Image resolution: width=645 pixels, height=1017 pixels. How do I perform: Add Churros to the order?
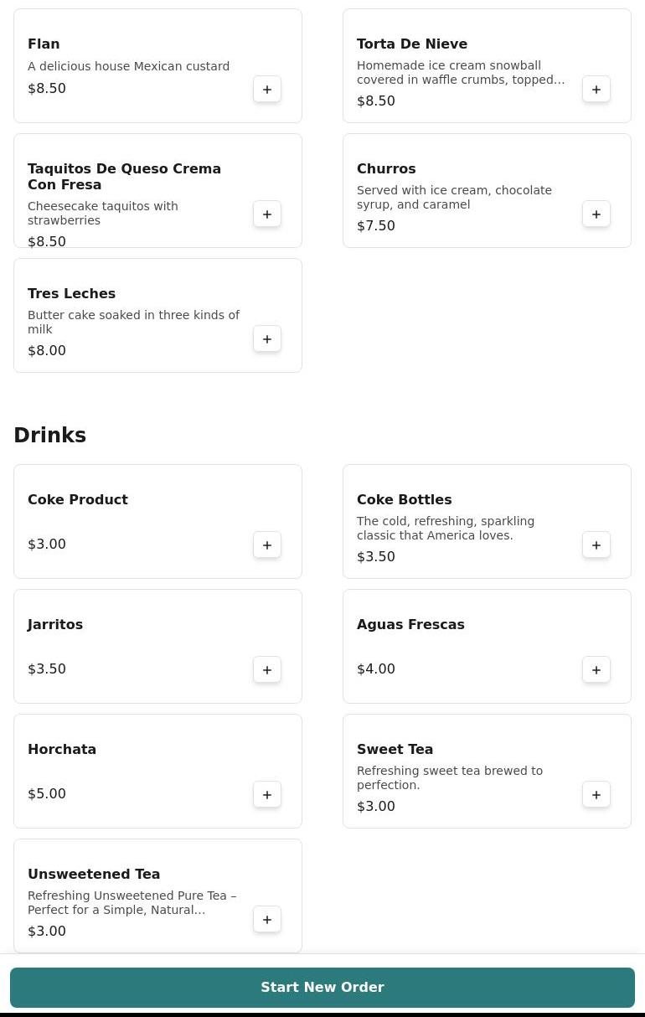(x=596, y=214)
